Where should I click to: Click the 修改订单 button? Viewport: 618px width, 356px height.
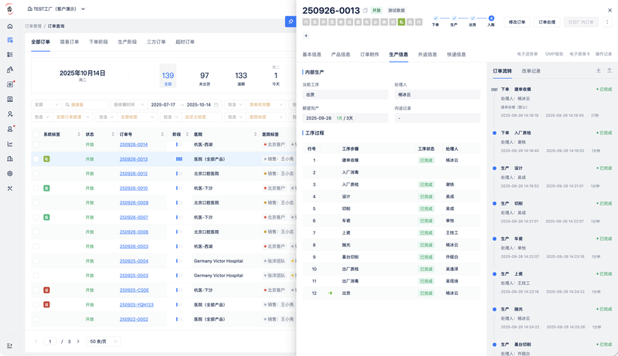pyautogui.click(x=517, y=22)
